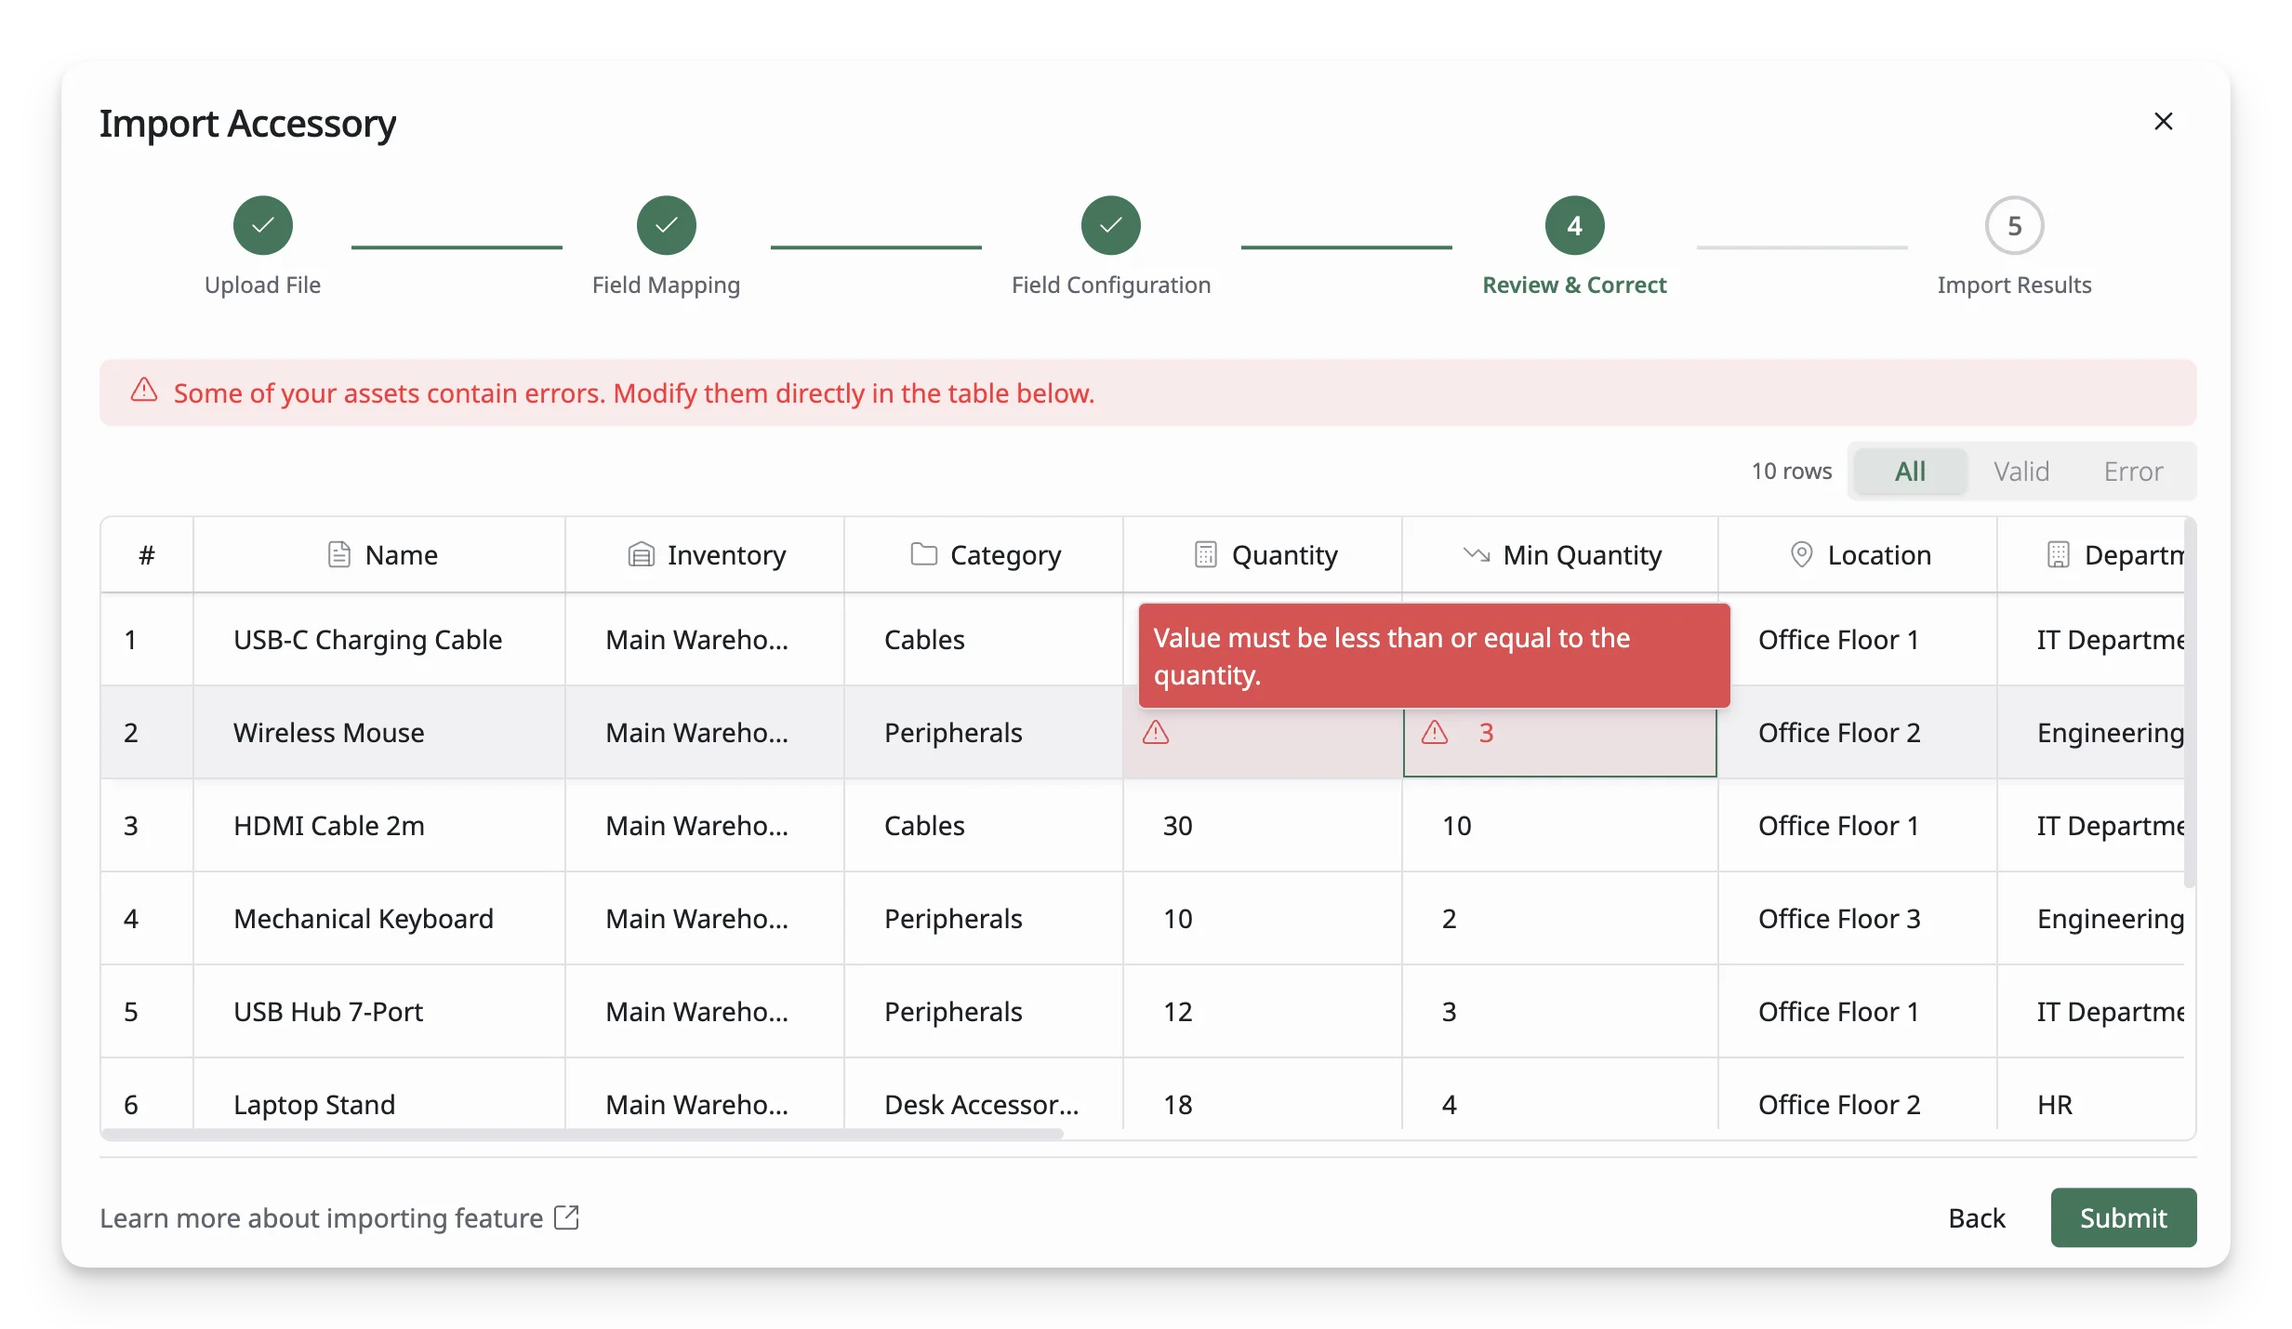Switch to the Valid rows tab
Image resolution: width=2292 pixels, height=1329 pixels.
coord(2021,471)
